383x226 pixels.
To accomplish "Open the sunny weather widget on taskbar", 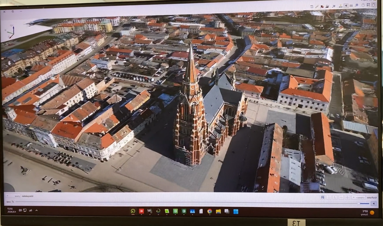I will [x=368, y=212].
